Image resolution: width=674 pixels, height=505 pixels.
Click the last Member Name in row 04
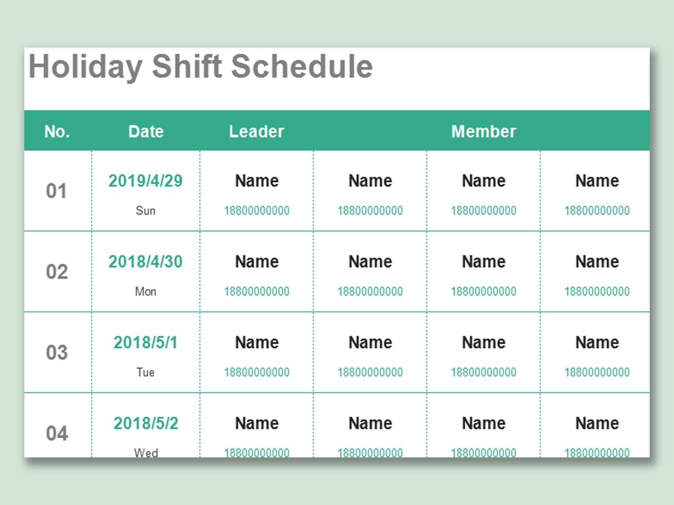pyautogui.click(x=597, y=423)
